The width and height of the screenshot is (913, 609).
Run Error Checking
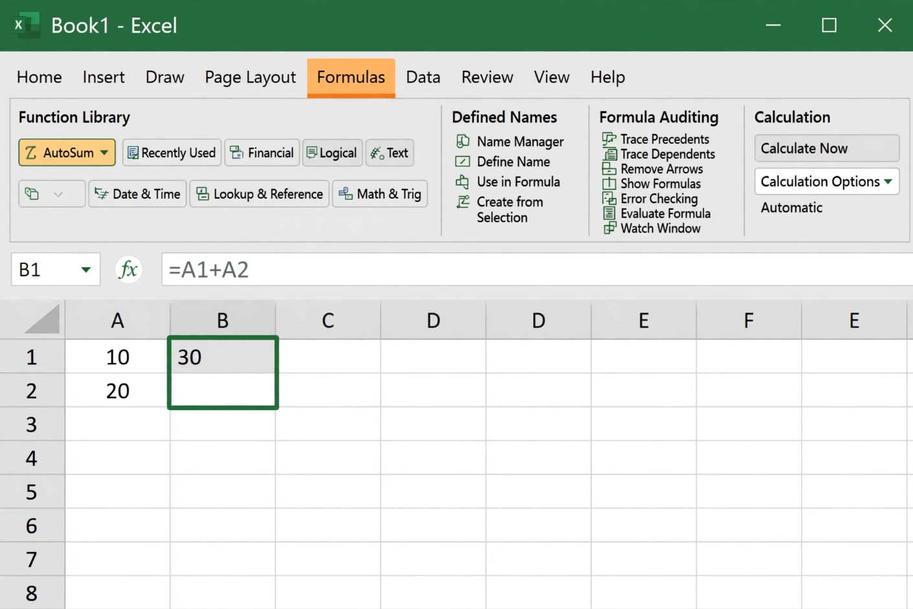click(650, 199)
